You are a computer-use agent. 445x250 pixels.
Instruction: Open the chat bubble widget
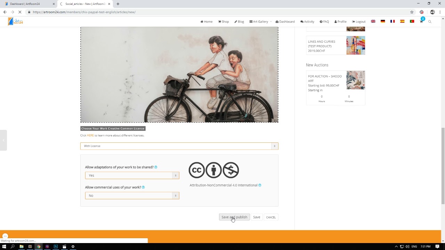coord(5,236)
